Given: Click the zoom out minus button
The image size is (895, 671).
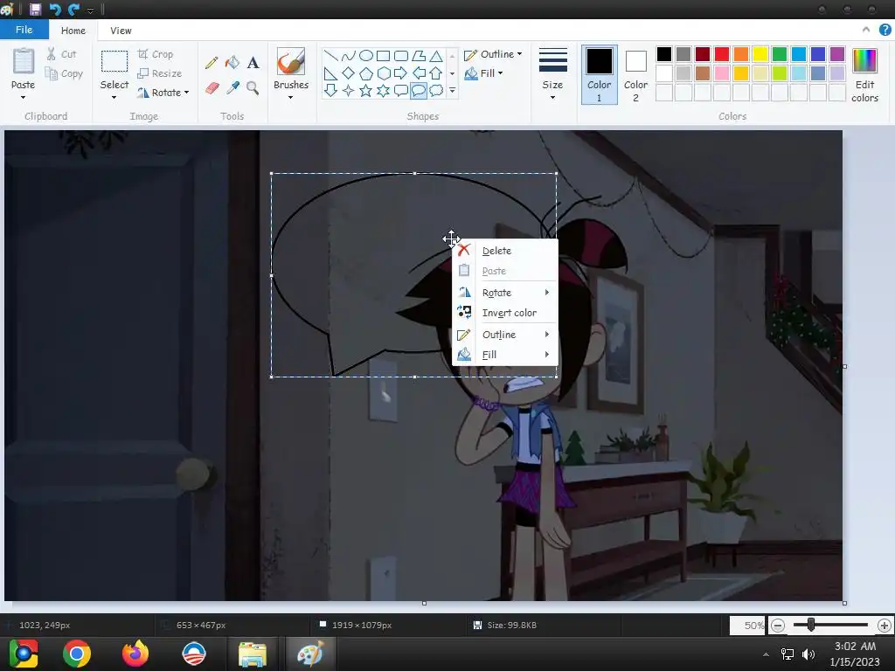Looking at the screenshot, I should point(777,626).
